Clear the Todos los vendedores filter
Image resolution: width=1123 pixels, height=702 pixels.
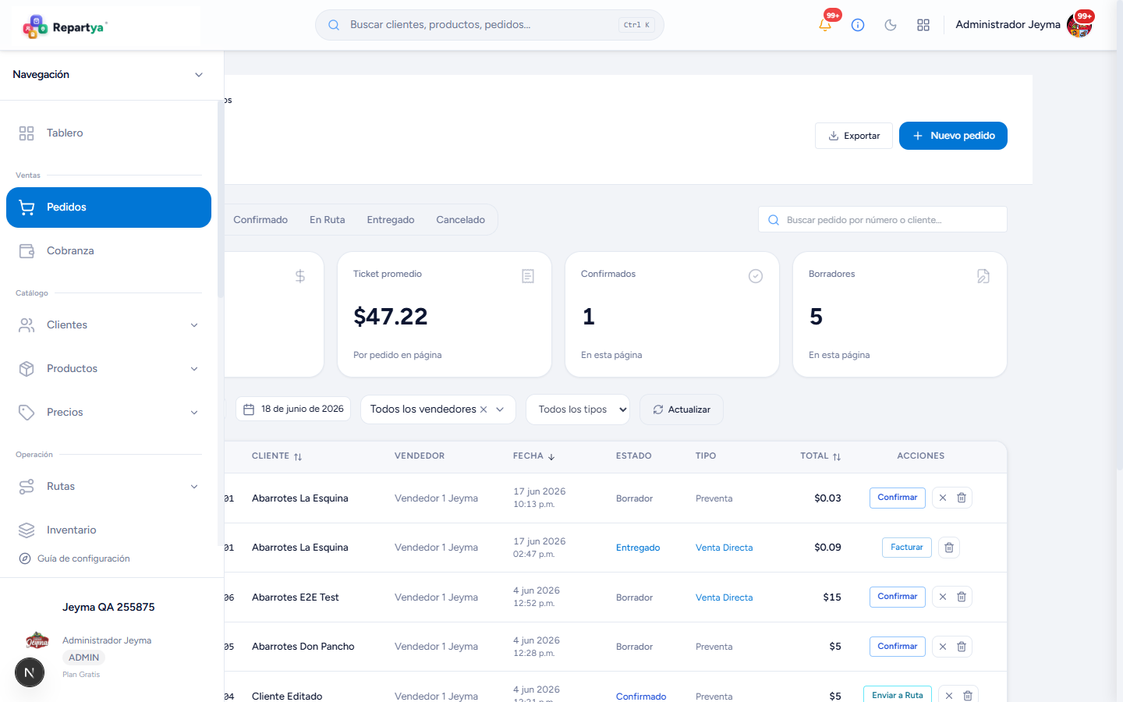484,409
